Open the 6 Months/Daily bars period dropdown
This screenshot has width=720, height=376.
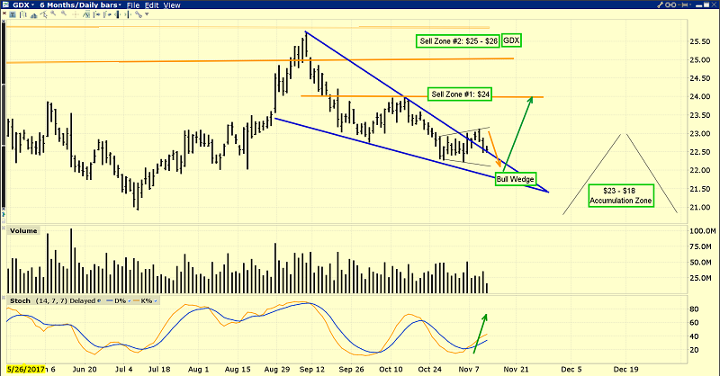(120, 5)
